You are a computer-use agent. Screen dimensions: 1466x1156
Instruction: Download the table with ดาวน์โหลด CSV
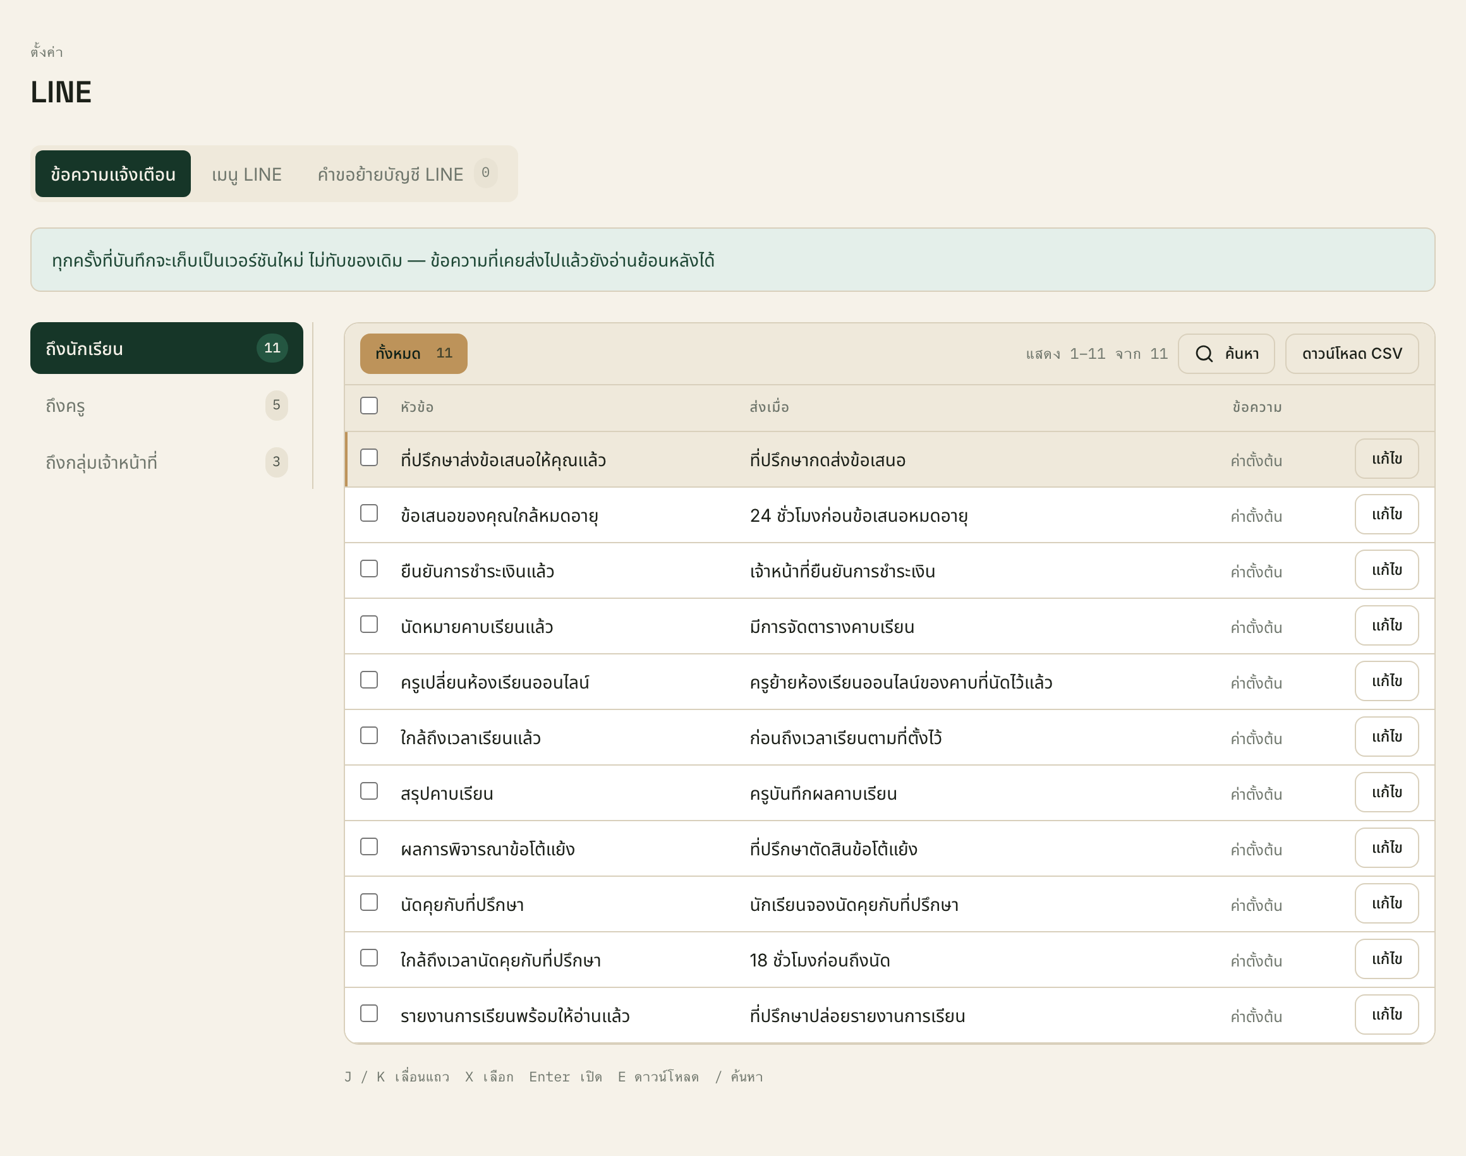[1352, 353]
